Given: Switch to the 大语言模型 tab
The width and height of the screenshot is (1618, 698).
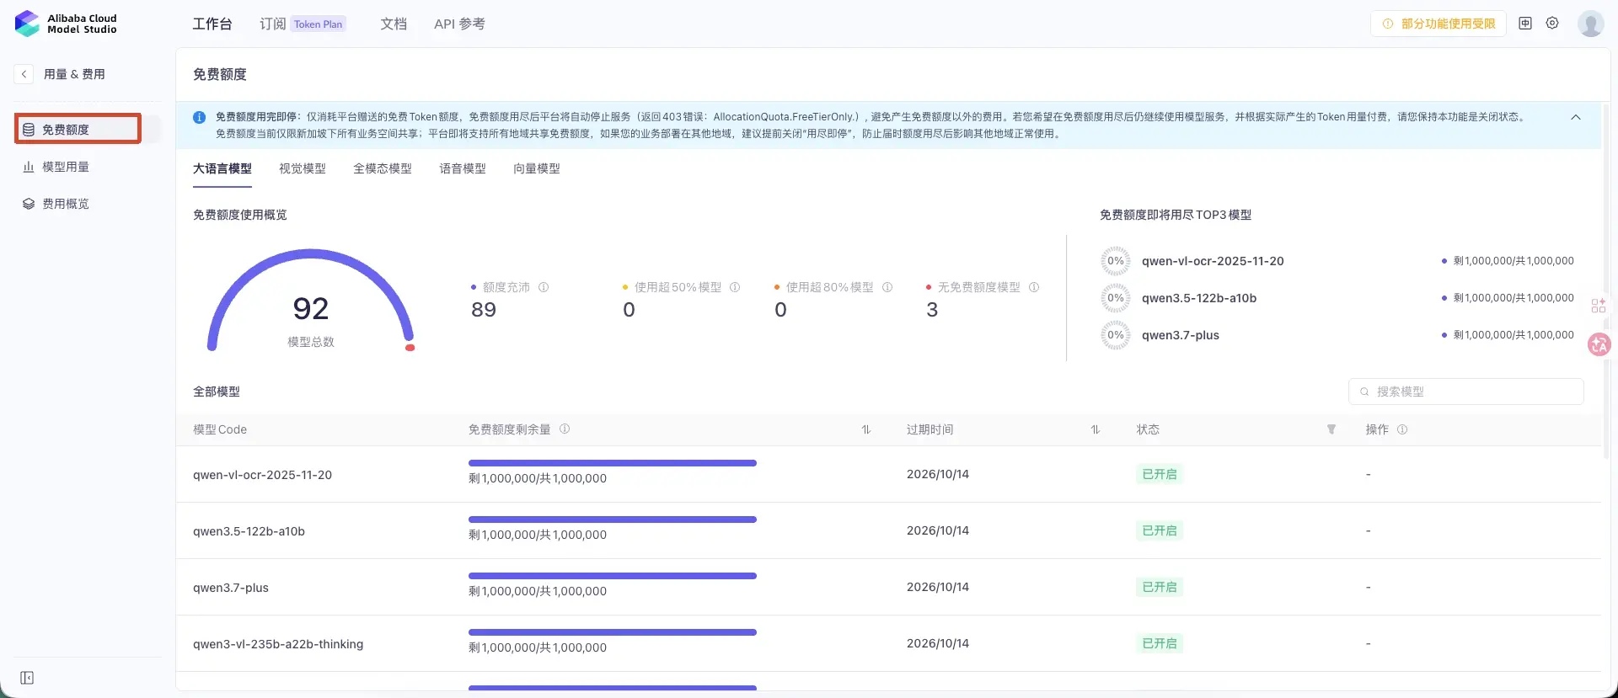Looking at the screenshot, I should 222,168.
